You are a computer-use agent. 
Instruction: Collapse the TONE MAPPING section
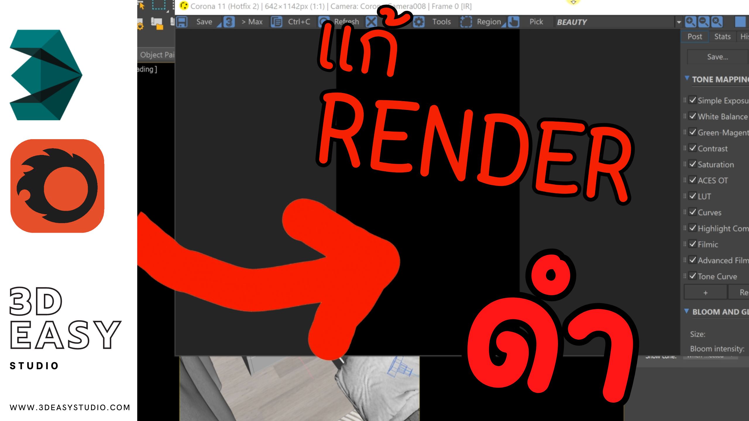[687, 78]
